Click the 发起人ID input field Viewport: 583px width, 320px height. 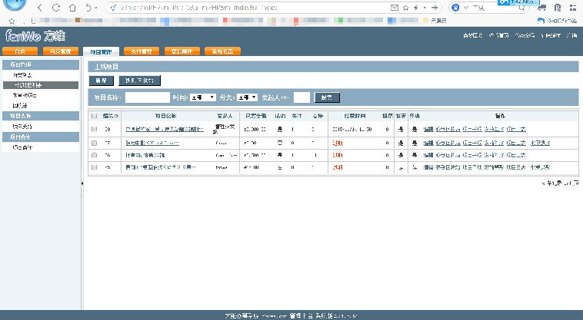pos(301,97)
